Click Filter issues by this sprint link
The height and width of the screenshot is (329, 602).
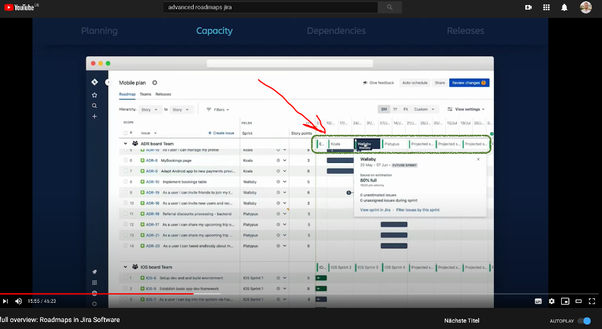click(418, 210)
